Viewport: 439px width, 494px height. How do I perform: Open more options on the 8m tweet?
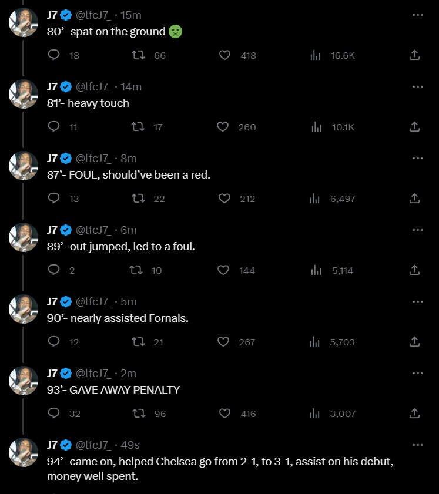(x=418, y=158)
